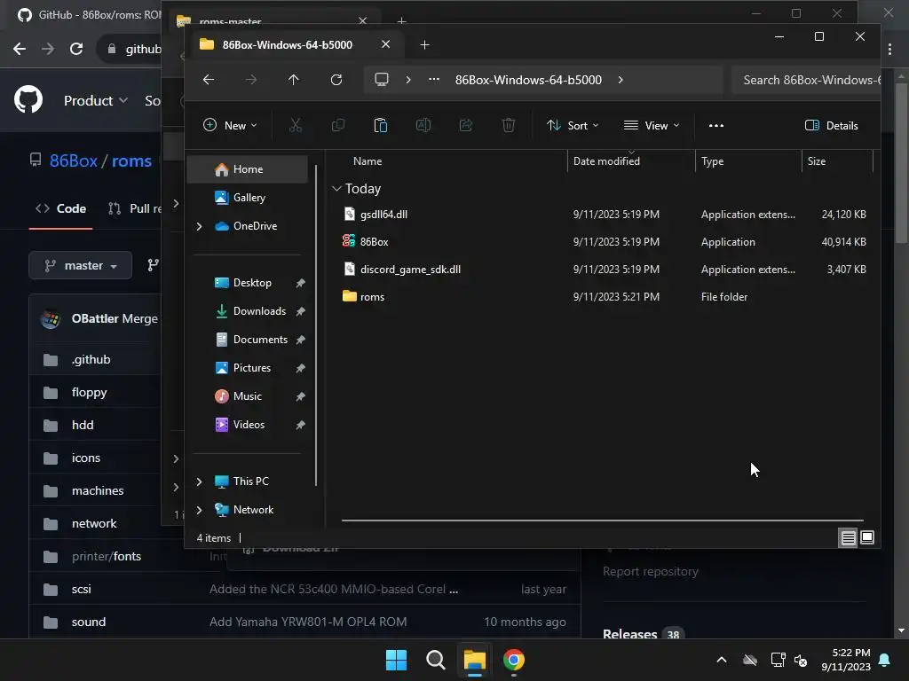Open the sound folder on GitHub
Image resolution: width=909 pixels, height=681 pixels.
pyautogui.click(x=89, y=622)
